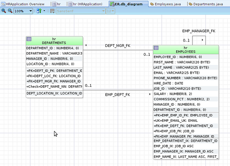The height and width of the screenshot is (166, 230).
Task: Select the DEPT_MGR_FK relationship label
Action: (118, 46)
